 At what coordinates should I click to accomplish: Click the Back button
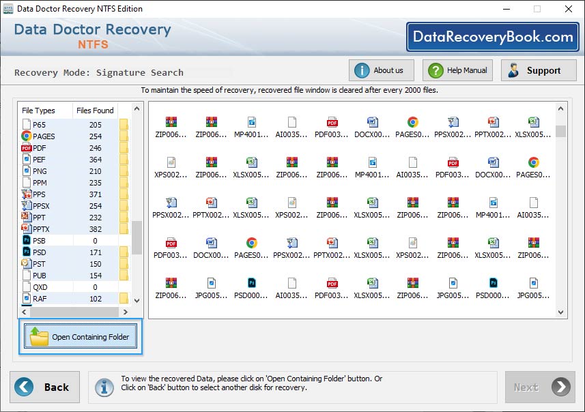(x=44, y=387)
